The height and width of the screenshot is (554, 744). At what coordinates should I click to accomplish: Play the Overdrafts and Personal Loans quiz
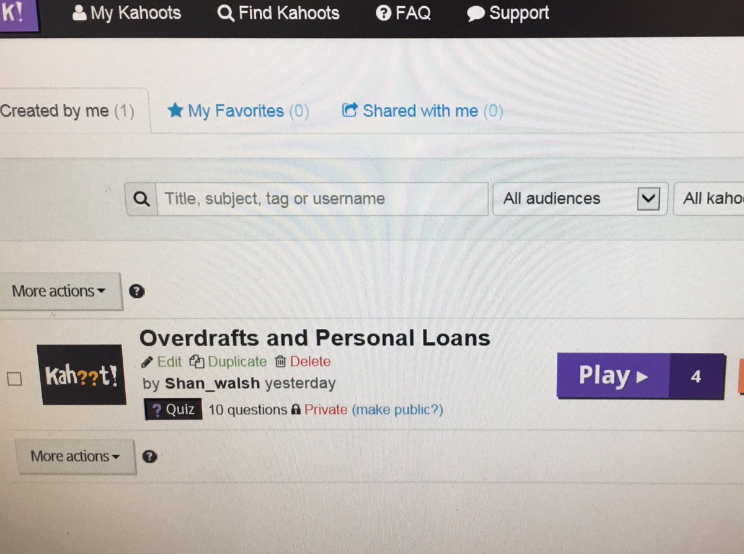613,375
